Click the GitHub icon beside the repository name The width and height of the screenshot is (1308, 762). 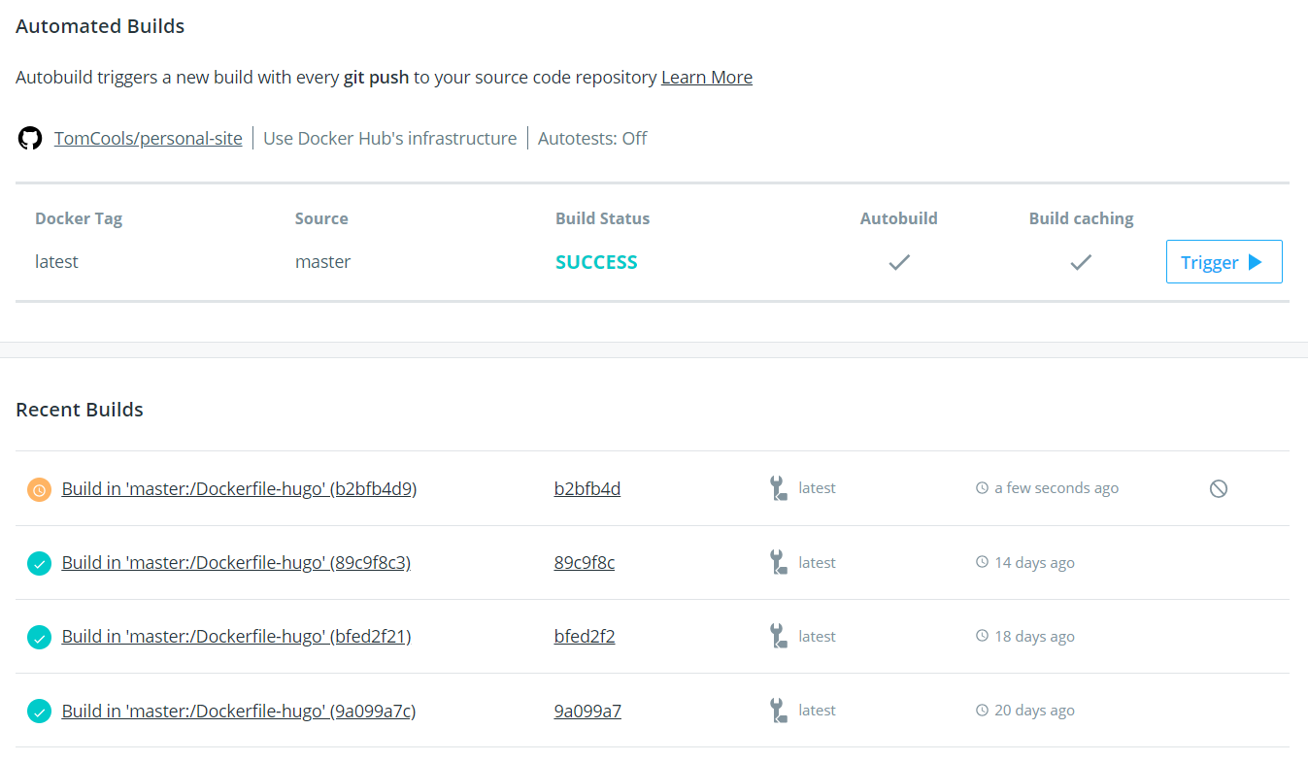(x=29, y=138)
